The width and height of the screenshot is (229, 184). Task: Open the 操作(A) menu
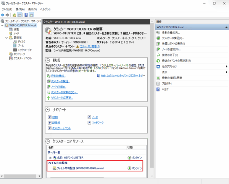click(20, 9)
